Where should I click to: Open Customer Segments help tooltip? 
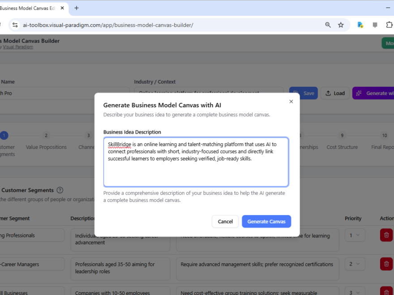[60, 190]
